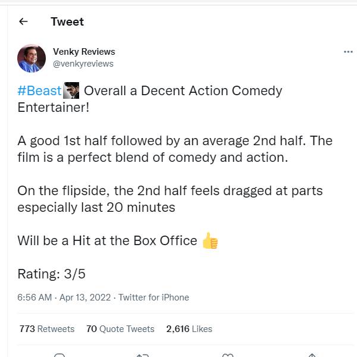The height and width of the screenshot is (357, 357).
Task: Click the Apr 13, 2022 date
Action: 85,297
